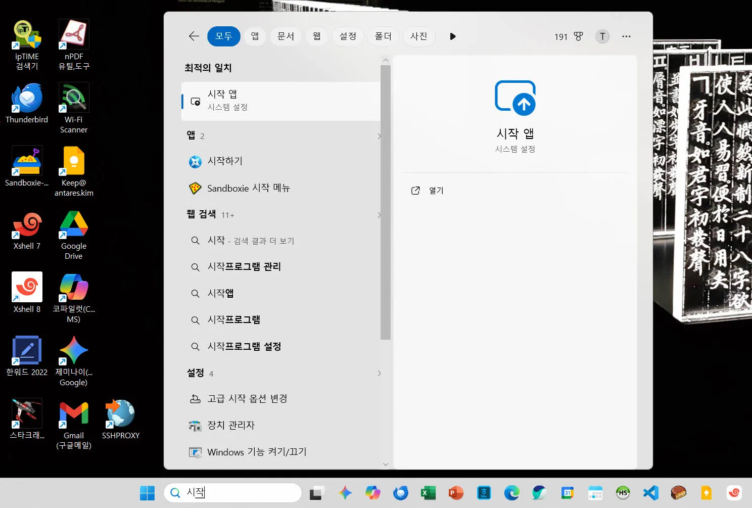
Task: Expand the 설정 results section chevron
Action: [379, 374]
